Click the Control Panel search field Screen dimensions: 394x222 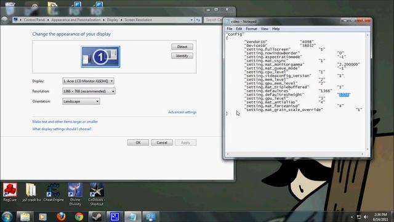click(x=213, y=20)
